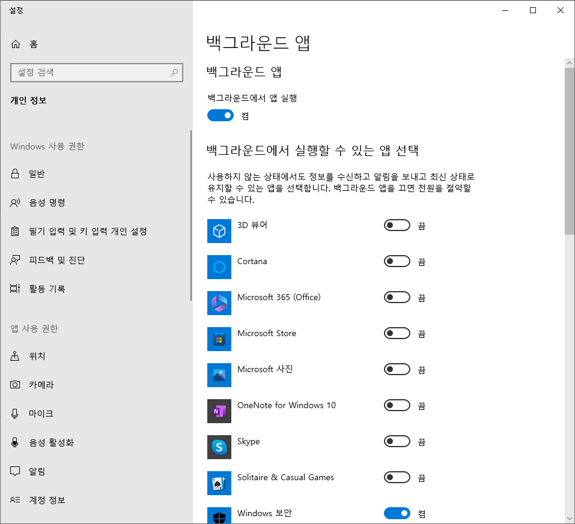Click the Microsoft 사진 app icon
Screen dimensions: 575x524
(219, 375)
